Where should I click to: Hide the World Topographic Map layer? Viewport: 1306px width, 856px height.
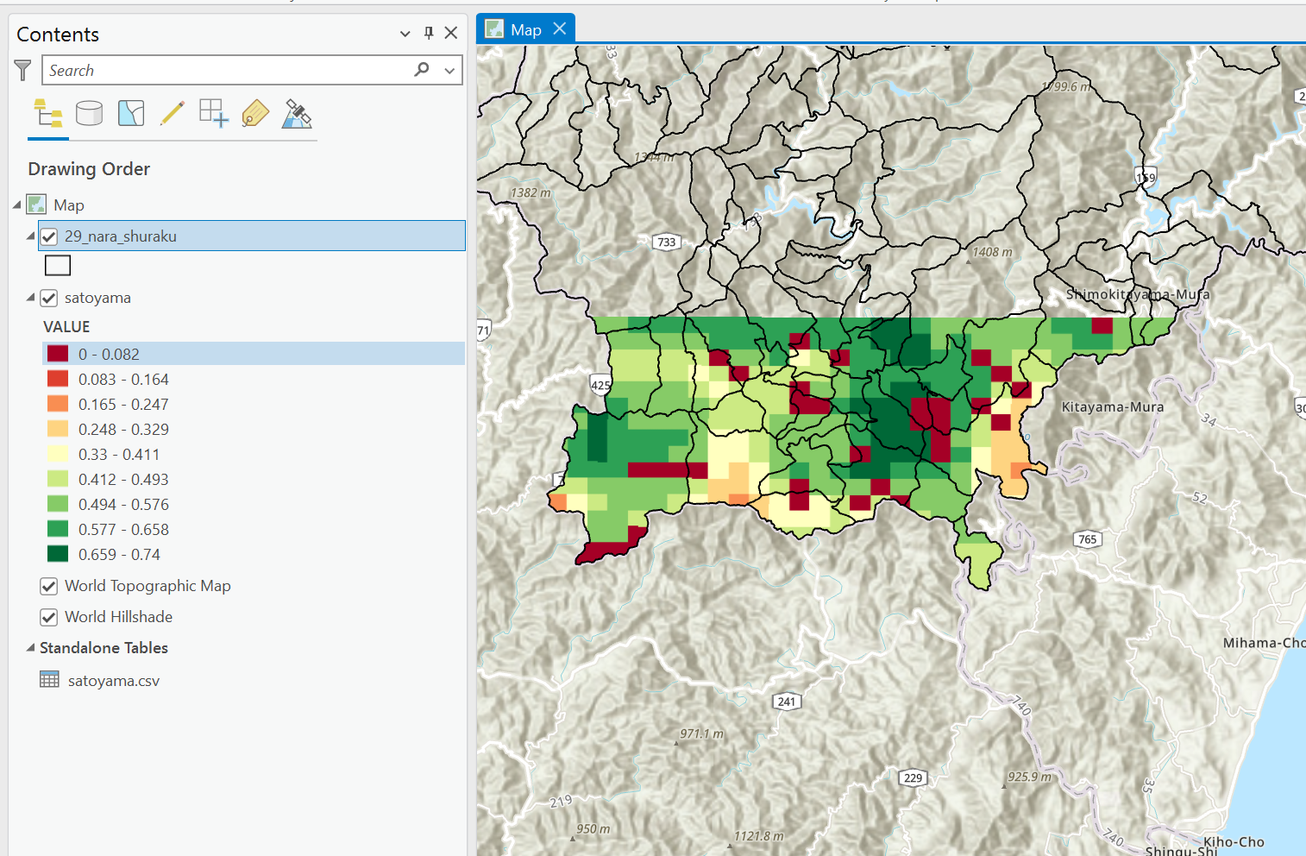(x=49, y=586)
